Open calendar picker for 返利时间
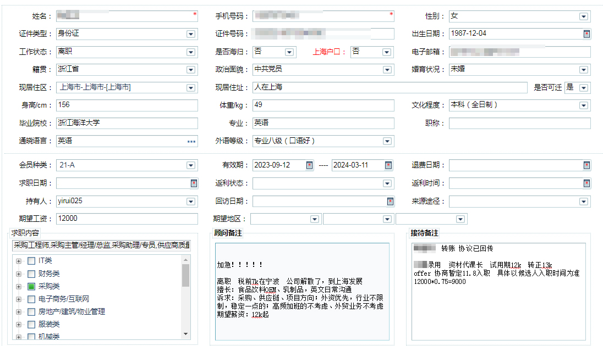The width and height of the screenshot is (603, 346). pos(586,183)
